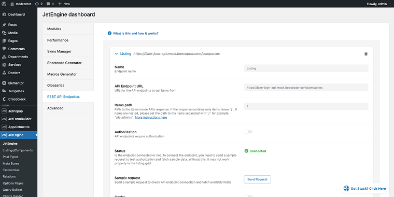The height and width of the screenshot is (197, 394).
Task: Open Query Builder submenu item
Action: pos(12,190)
